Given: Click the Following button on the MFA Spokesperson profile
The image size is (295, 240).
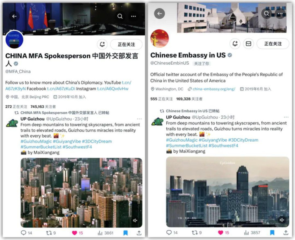Looking at the screenshot, I should point(126,44).
